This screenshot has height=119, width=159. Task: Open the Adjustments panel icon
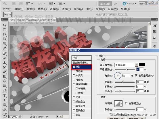click(x=154, y=46)
